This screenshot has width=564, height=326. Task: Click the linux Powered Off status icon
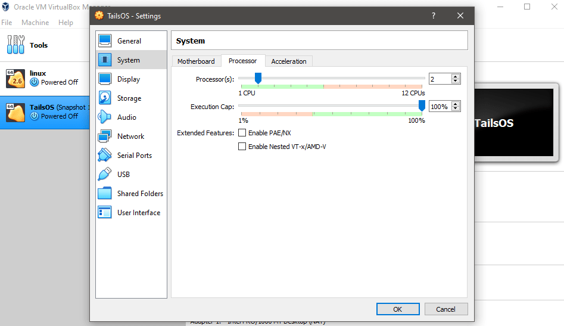pyautogui.click(x=34, y=82)
